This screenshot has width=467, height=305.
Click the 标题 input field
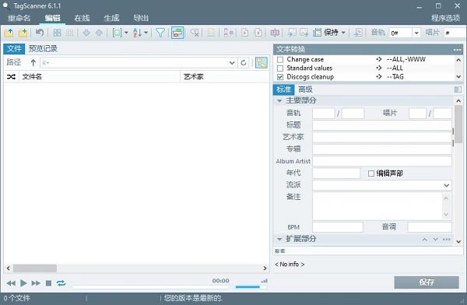382,125
